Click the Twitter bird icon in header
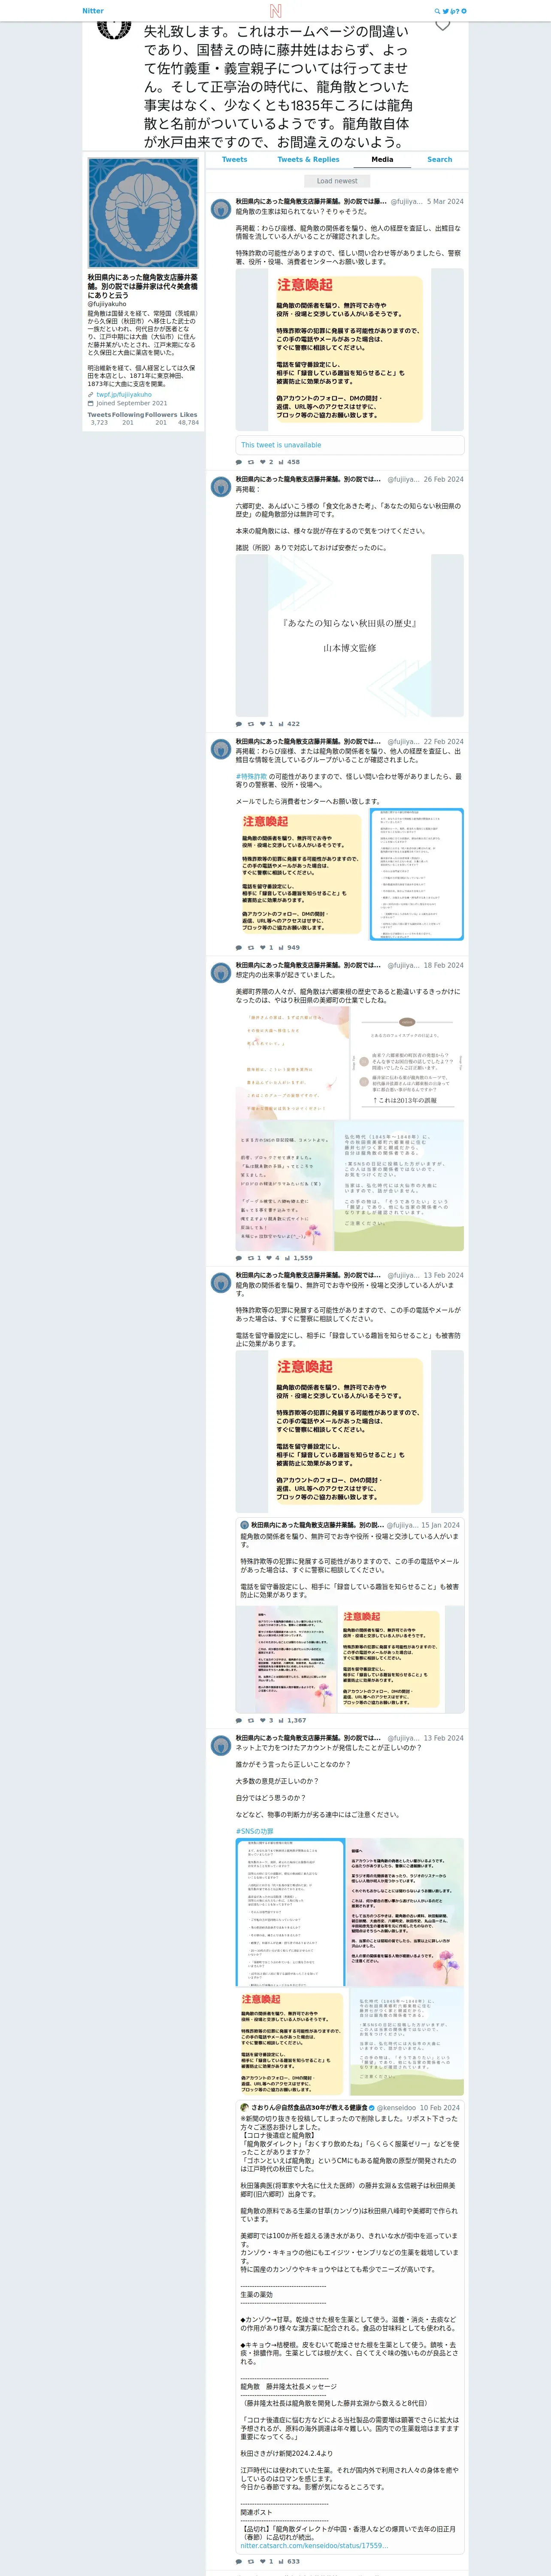 446,11
